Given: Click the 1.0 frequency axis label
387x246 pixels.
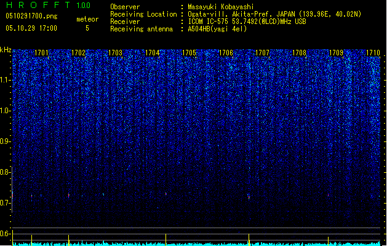Looking at the screenshot, I should [x=5, y=111].
